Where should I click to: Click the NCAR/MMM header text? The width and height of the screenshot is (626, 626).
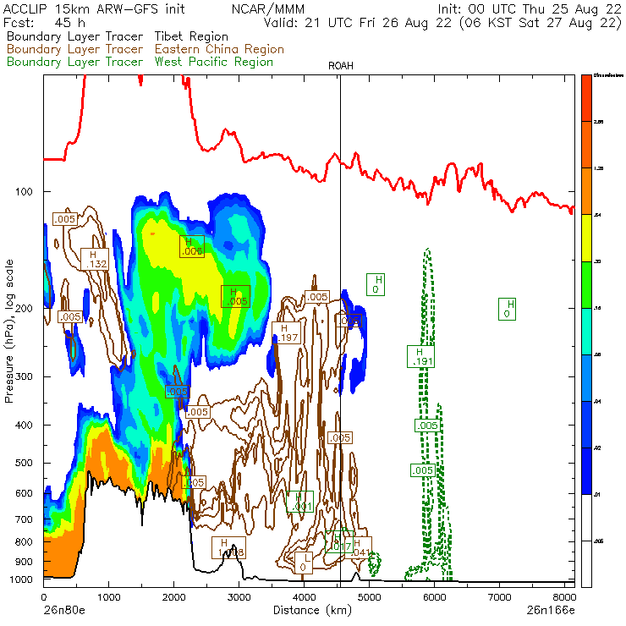268,8
